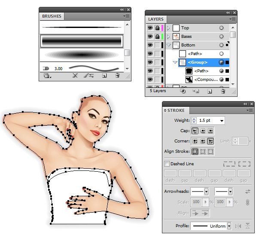Open the Brushes panel flyout menu
This screenshot has width=256, height=238.
click(126, 16)
